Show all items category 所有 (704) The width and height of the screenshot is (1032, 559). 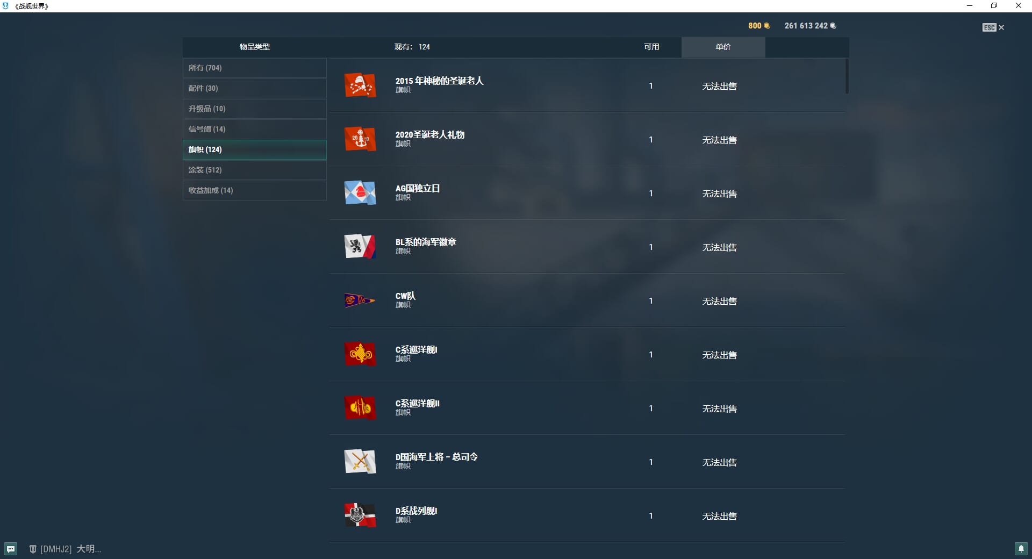click(x=254, y=68)
